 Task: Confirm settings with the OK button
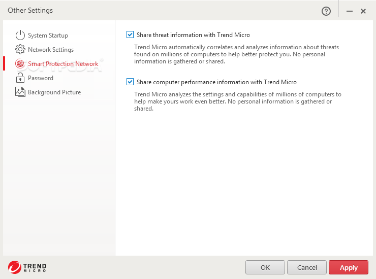(265, 267)
